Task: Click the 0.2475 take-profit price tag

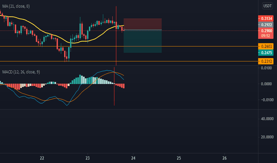Action: click(266, 53)
